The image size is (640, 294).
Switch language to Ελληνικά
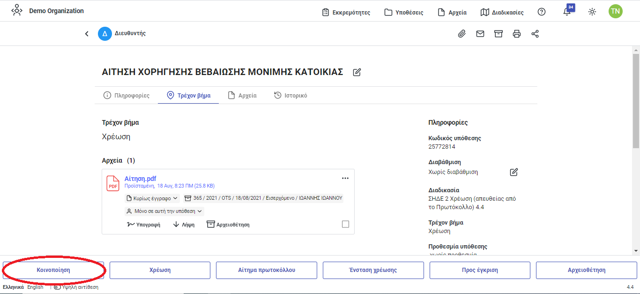13,287
